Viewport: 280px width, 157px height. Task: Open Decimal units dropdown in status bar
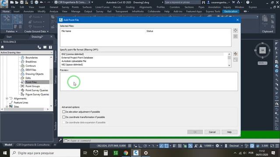[236, 146]
